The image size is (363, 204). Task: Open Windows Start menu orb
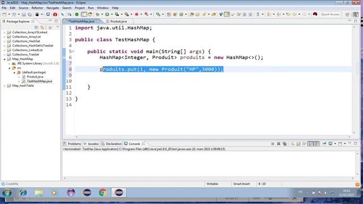7,193
